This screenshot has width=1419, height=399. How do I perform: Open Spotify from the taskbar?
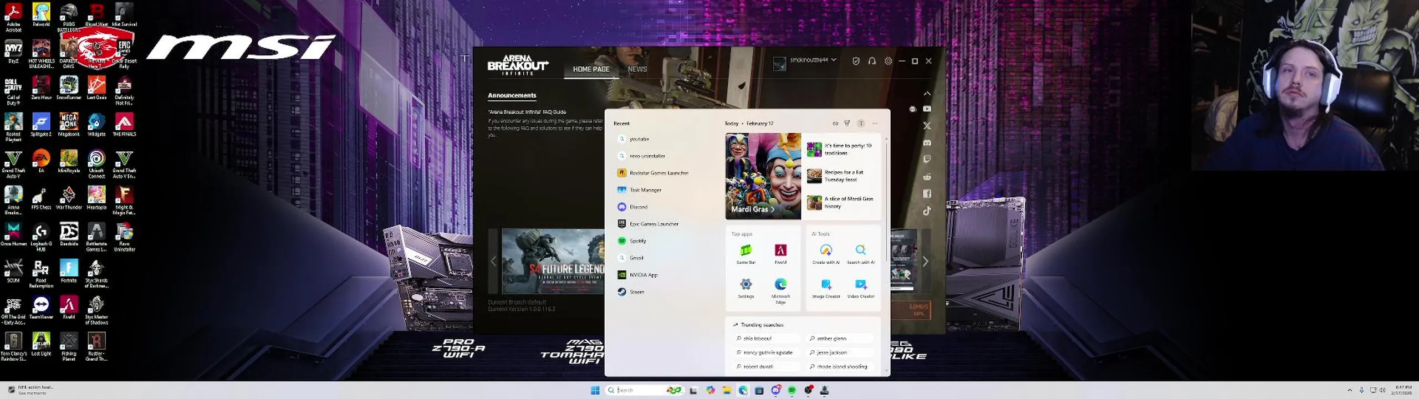792,391
